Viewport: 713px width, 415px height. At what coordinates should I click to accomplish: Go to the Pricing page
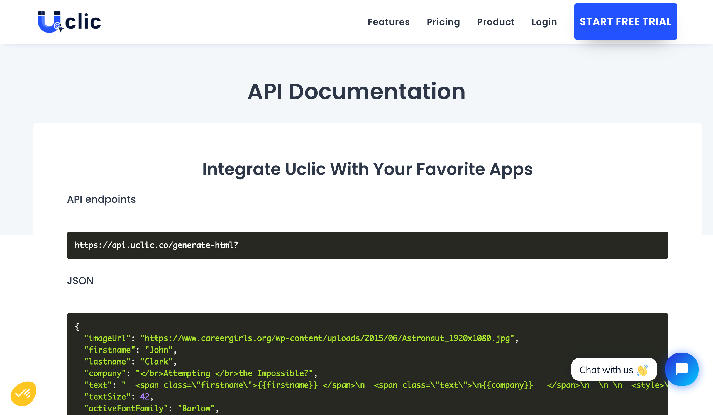(443, 22)
